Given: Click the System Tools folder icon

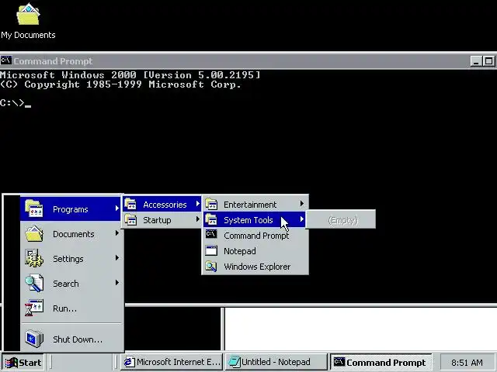Looking at the screenshot, I should point(211,219).
